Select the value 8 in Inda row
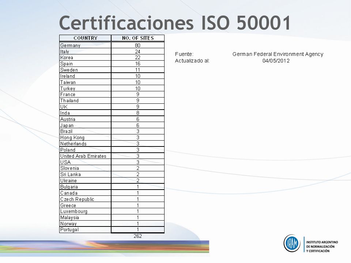The height and width of the screenshot is (263, 351). point(138,113)
